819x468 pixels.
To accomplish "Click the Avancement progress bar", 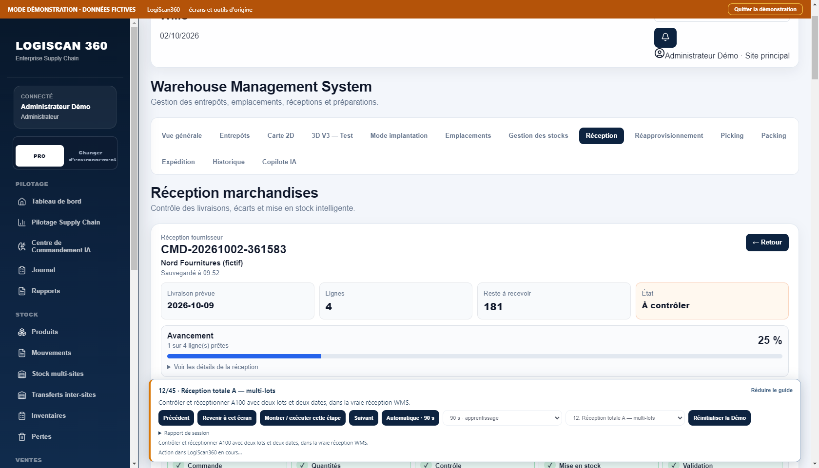I will [474, 356].
